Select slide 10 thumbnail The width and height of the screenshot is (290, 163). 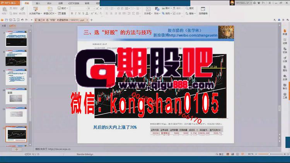pos(16,96)
